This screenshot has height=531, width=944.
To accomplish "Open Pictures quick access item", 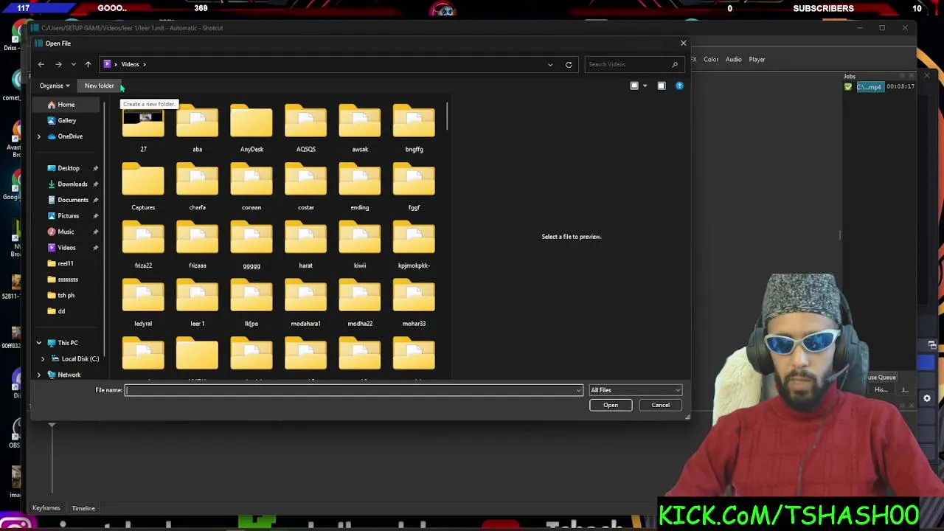I will pyautogui.click(x=69, y=215).
